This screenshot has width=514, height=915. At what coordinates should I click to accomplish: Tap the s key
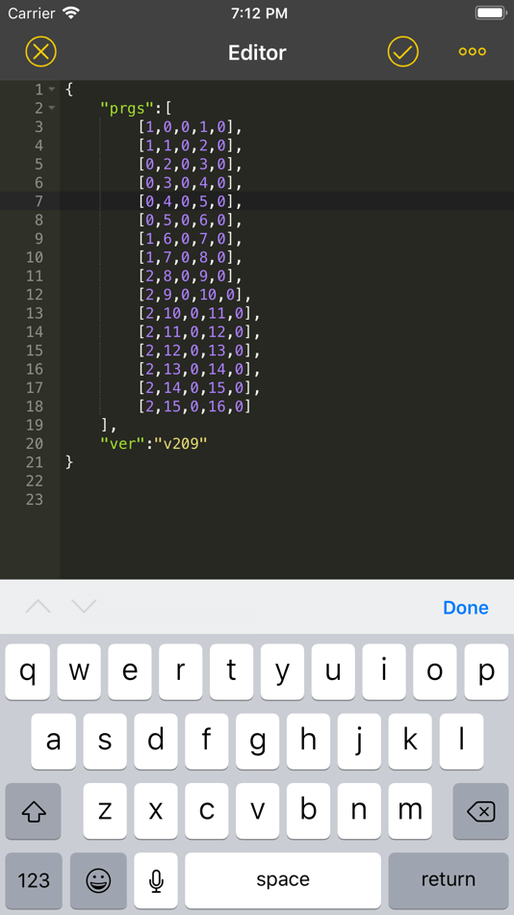point(104,741)
